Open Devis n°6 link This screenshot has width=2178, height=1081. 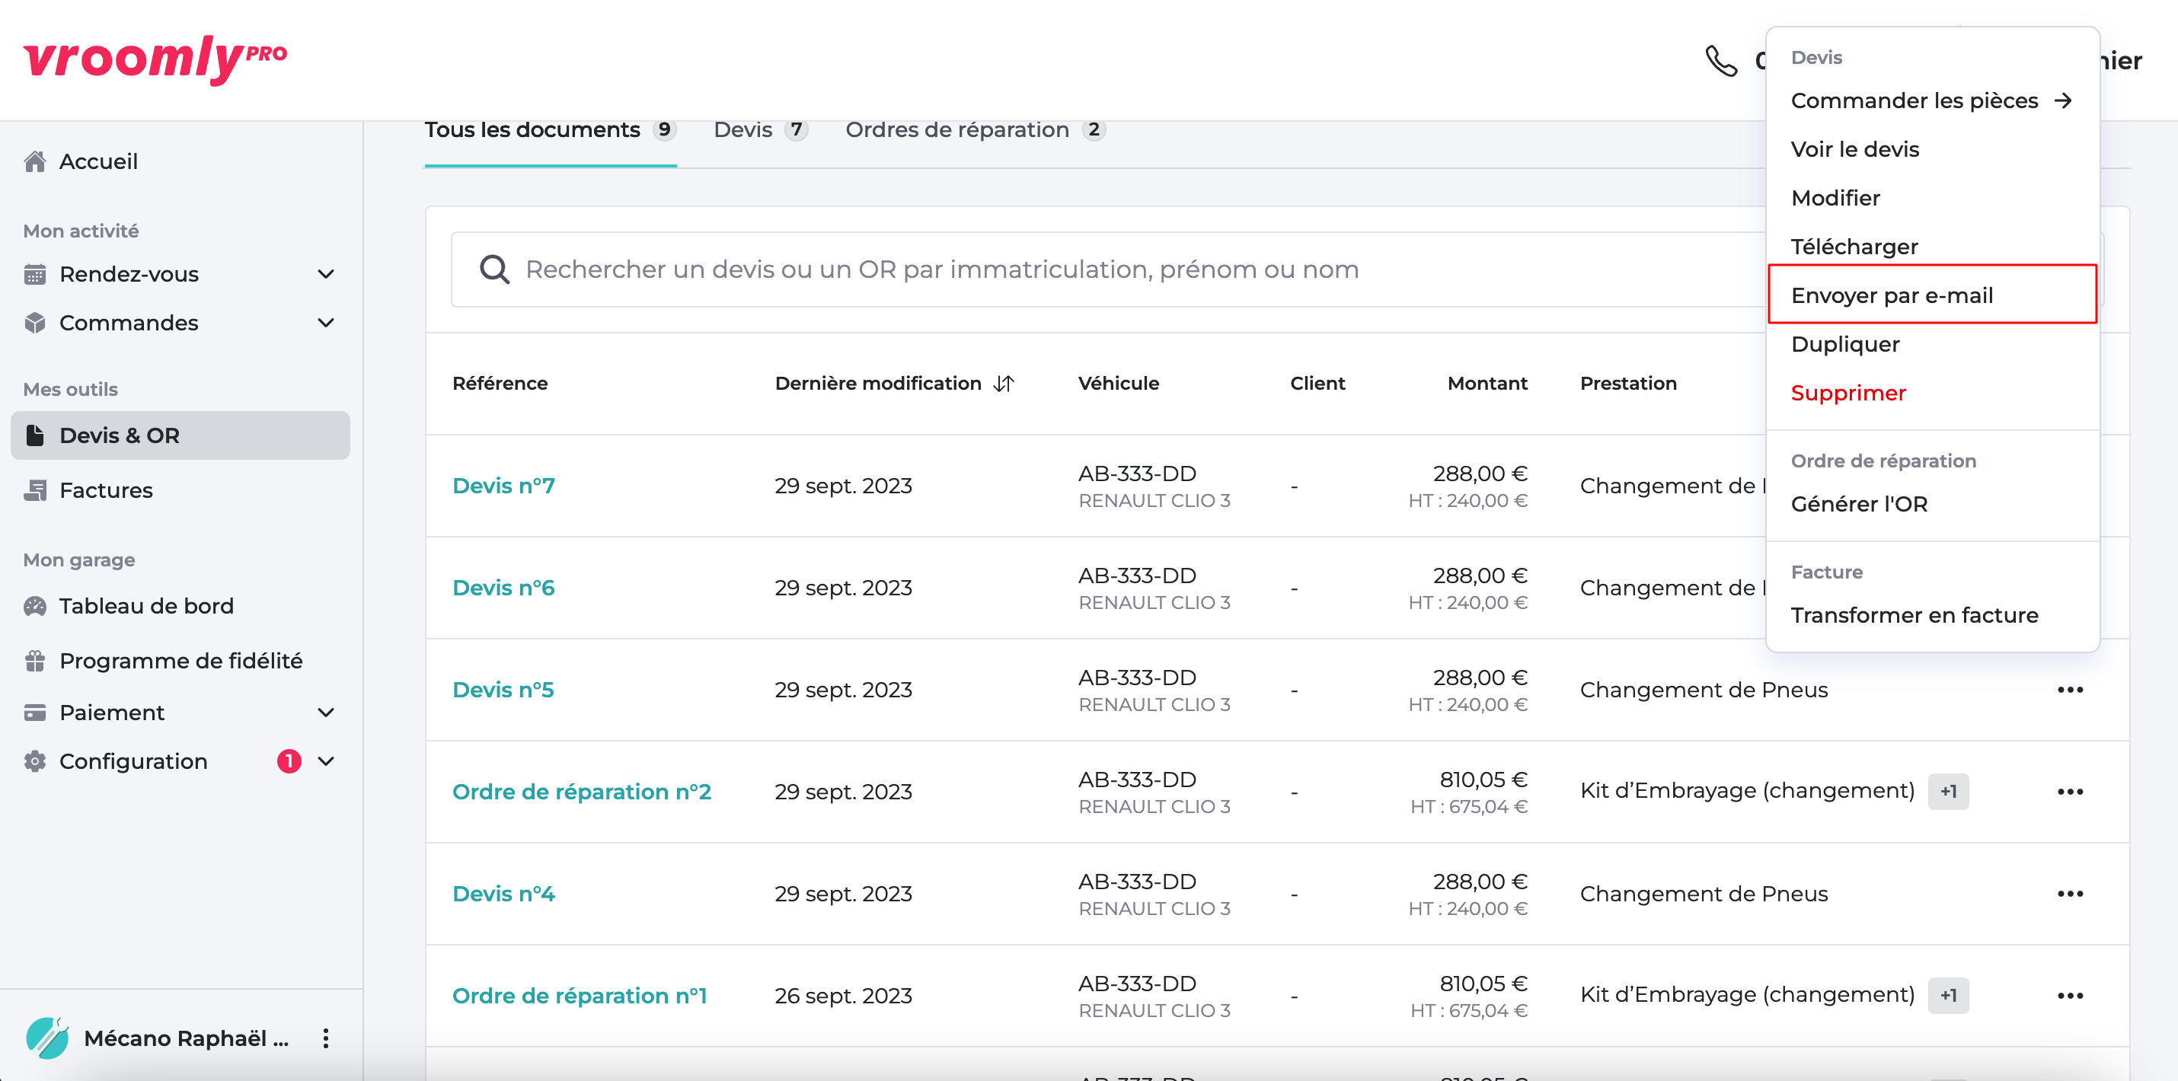[503, 588]
